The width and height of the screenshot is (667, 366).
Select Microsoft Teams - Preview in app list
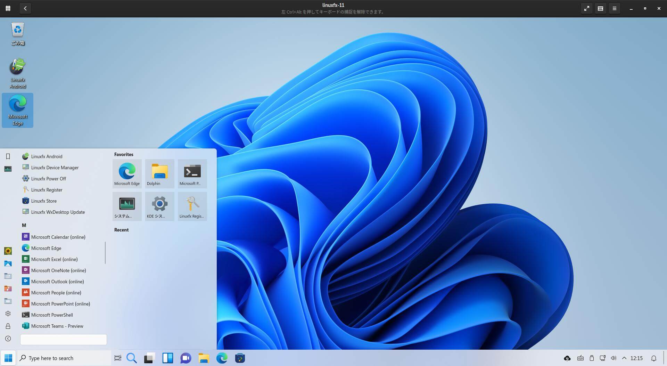57,326
